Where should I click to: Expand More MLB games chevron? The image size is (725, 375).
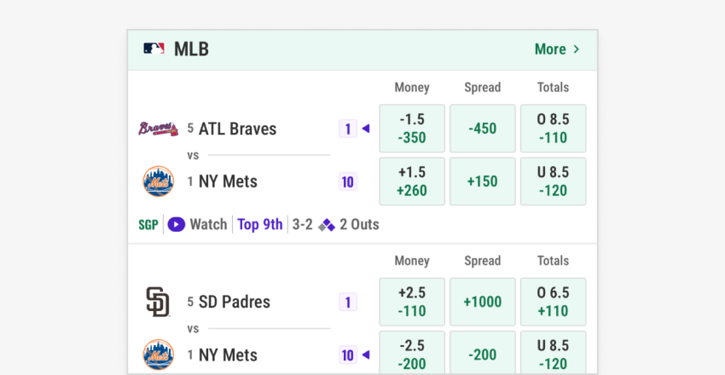(577, 49)
